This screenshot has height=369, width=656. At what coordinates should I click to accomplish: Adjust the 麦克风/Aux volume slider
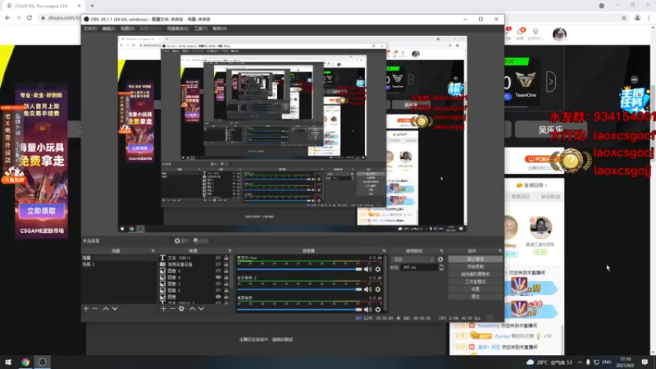pyautogui.click(x=299, y=270)
